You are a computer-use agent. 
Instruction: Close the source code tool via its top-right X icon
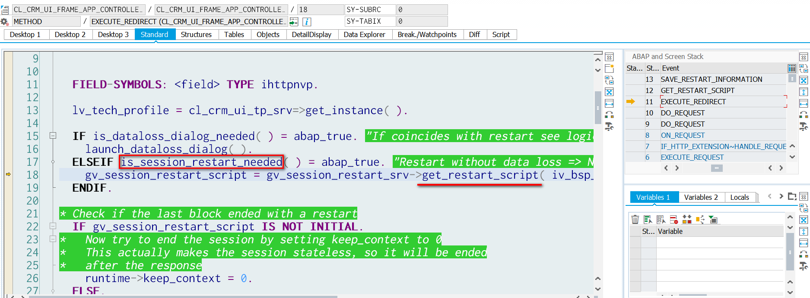point(609,57)
